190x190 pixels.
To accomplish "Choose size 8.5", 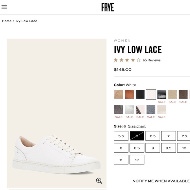I will (x=137, y=148).
